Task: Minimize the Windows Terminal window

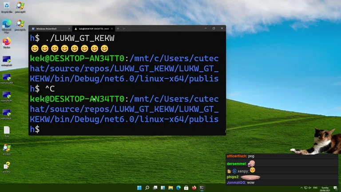Action: [x=206, y=28]
